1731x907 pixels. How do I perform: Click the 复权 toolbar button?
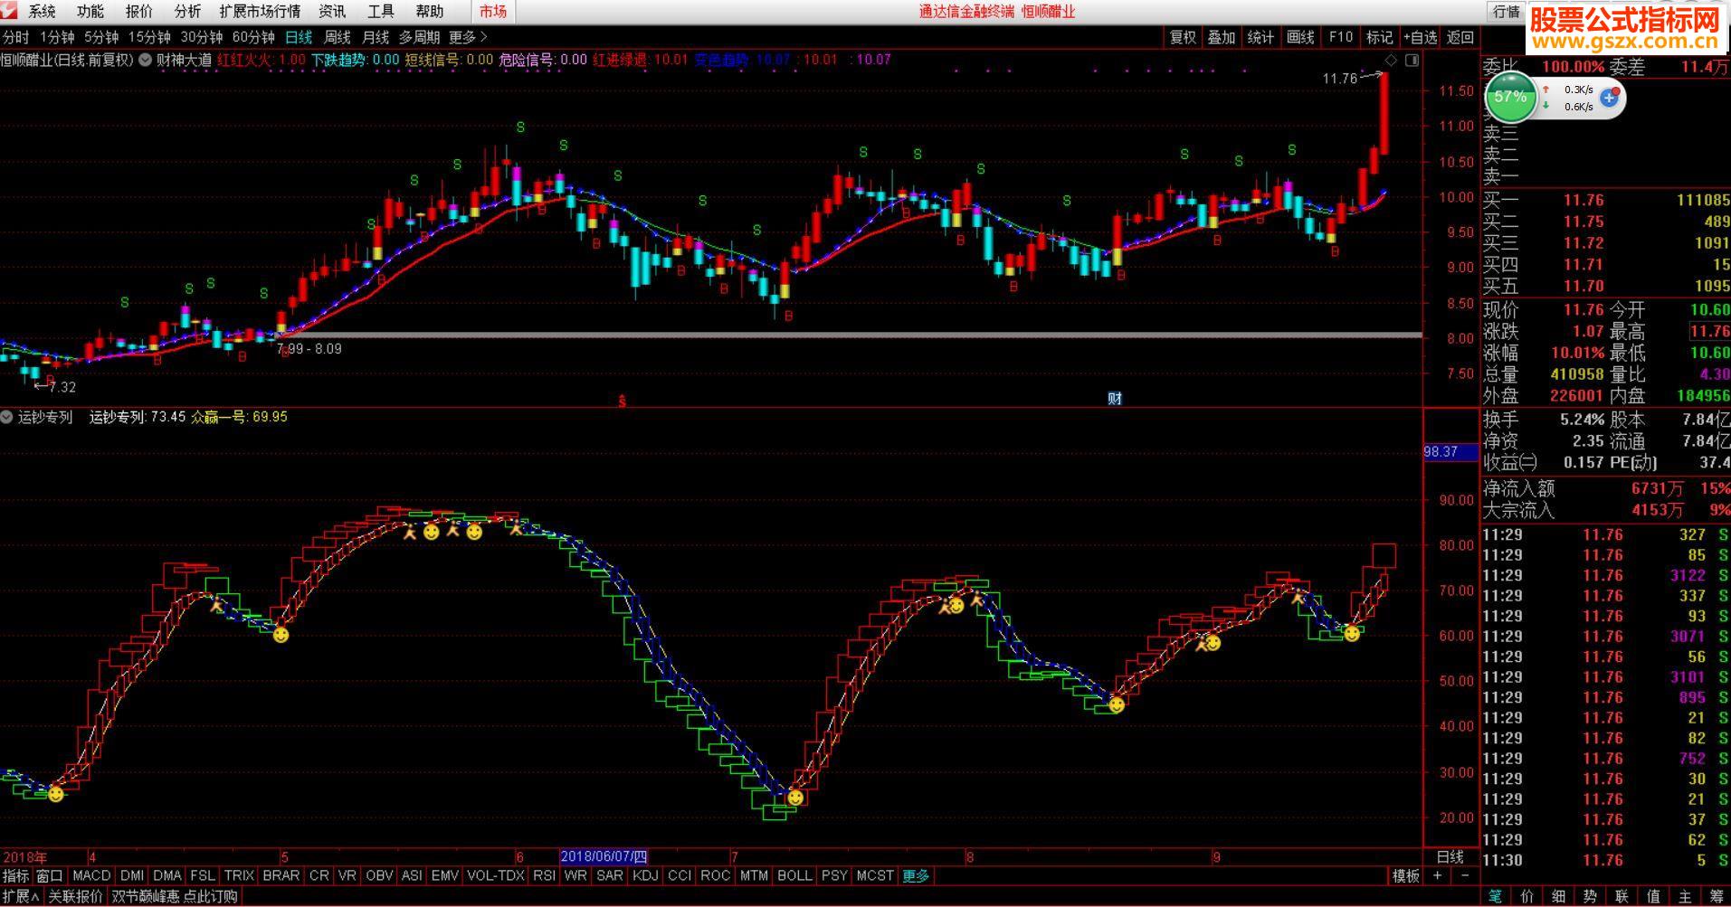(1183, 37)
